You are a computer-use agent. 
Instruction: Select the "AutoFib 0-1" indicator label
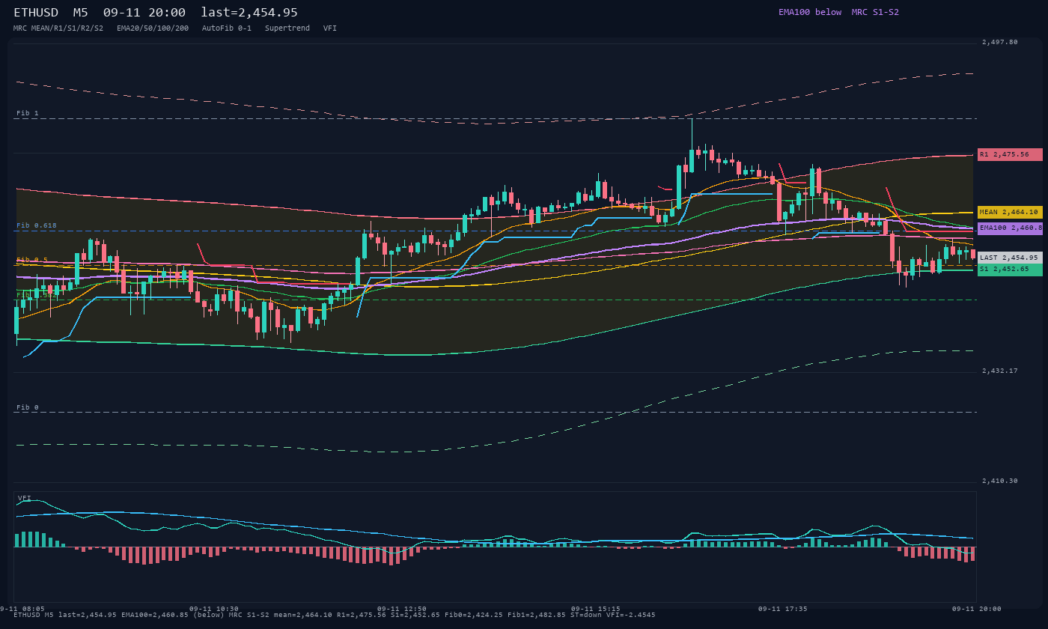point(227,28)
